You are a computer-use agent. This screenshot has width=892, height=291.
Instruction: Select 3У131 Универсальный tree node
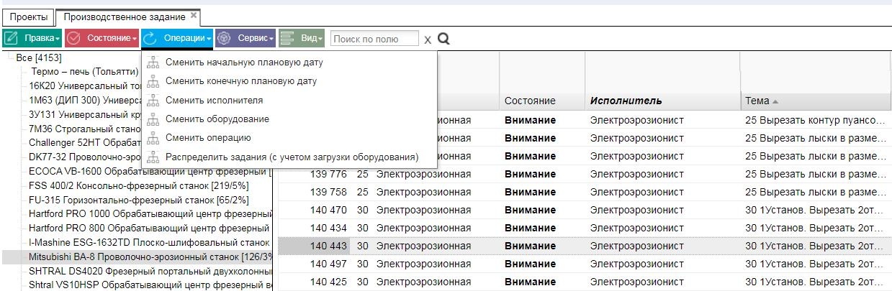point(85,114)
